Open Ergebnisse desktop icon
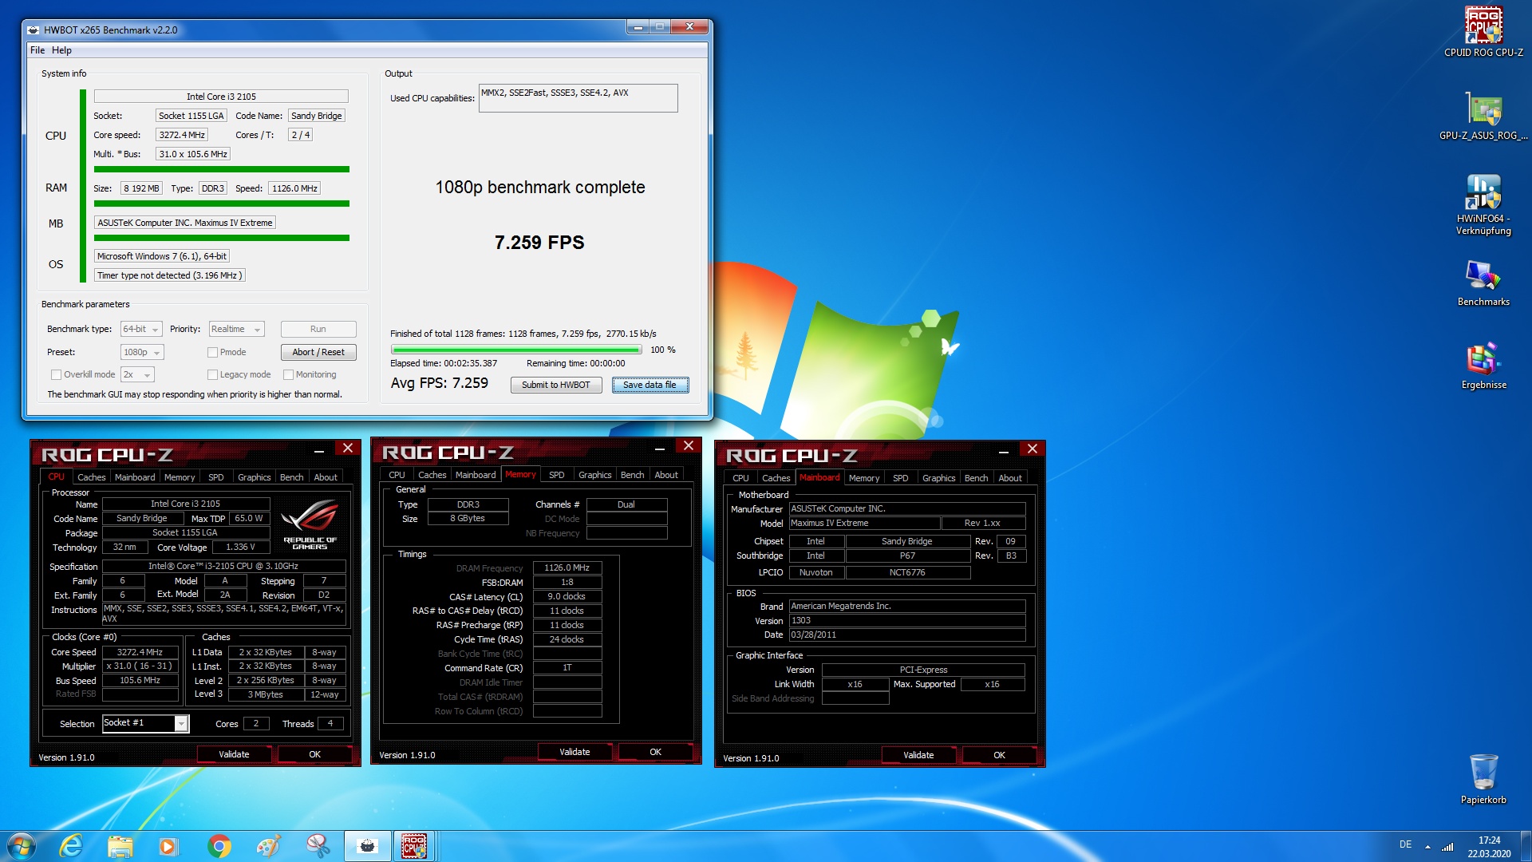The image size is (1532, 862). point(1483,366)
